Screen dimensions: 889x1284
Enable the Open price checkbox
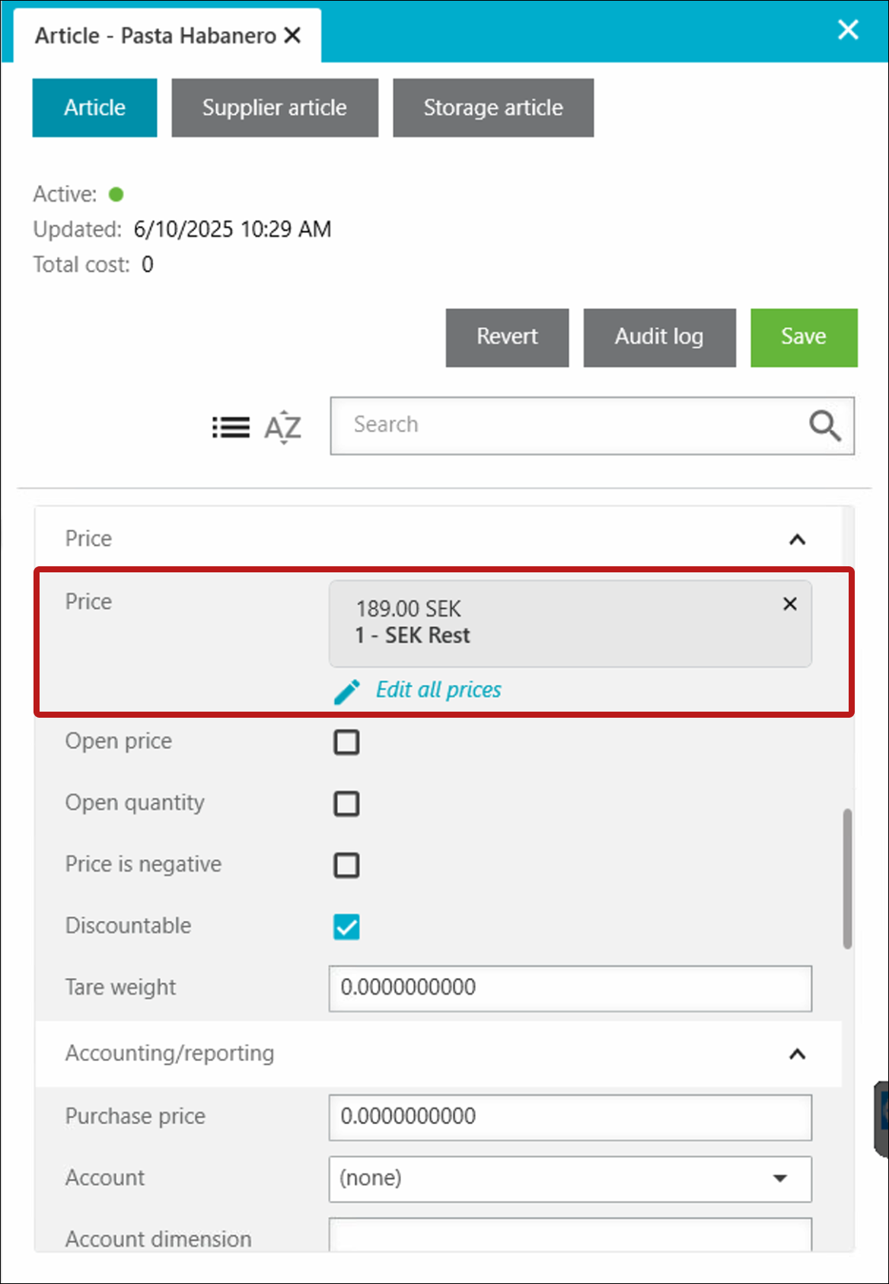coord(346,742)
